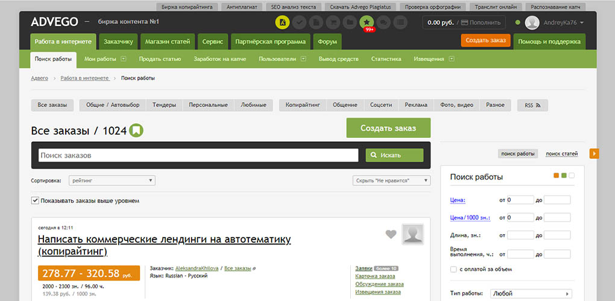Open the shopping cart icon in header
This screenshot has height=301, width=615.
[333, 22]
